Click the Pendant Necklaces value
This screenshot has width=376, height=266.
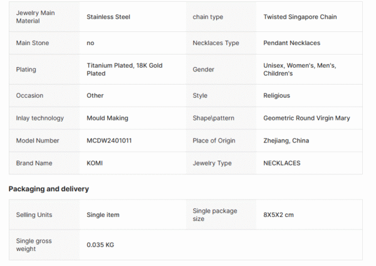click(291, 43)
